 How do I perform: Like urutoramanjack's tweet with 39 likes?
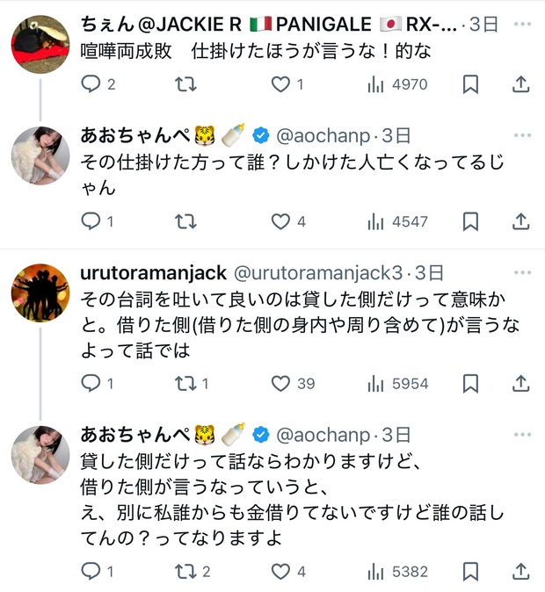coord(280,383)
